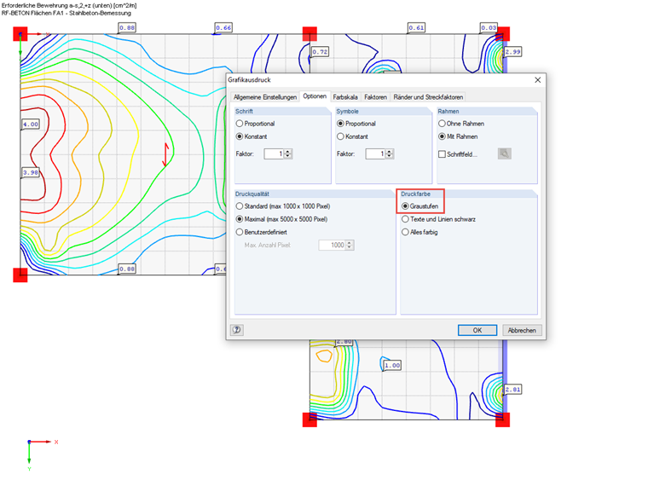This screenshot has height=486, width=648.
Task: Click the Max. Anzahl Pixel field
Action: pyautogui.click(x=333, y=245)
